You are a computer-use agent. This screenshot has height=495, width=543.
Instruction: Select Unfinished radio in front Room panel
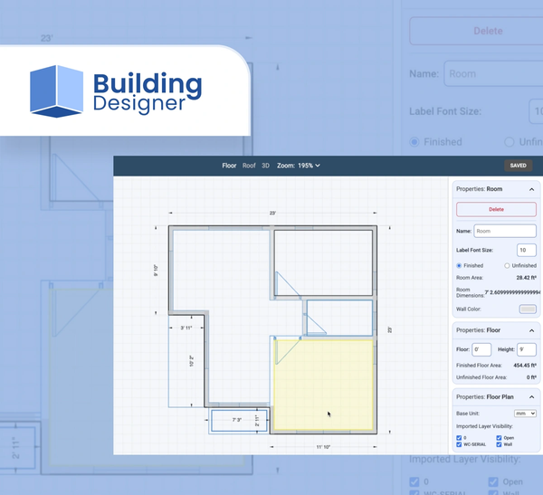point(507,266)
